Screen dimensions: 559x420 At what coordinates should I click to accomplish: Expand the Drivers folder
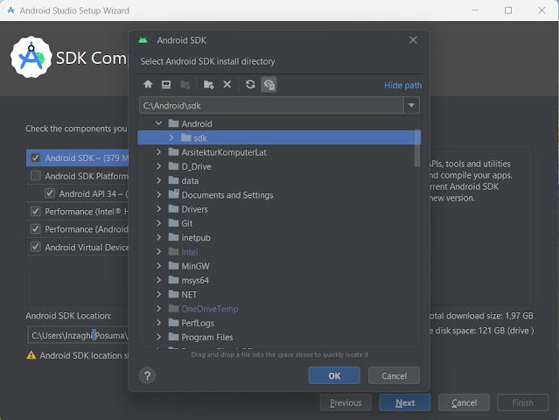point(158,209)
